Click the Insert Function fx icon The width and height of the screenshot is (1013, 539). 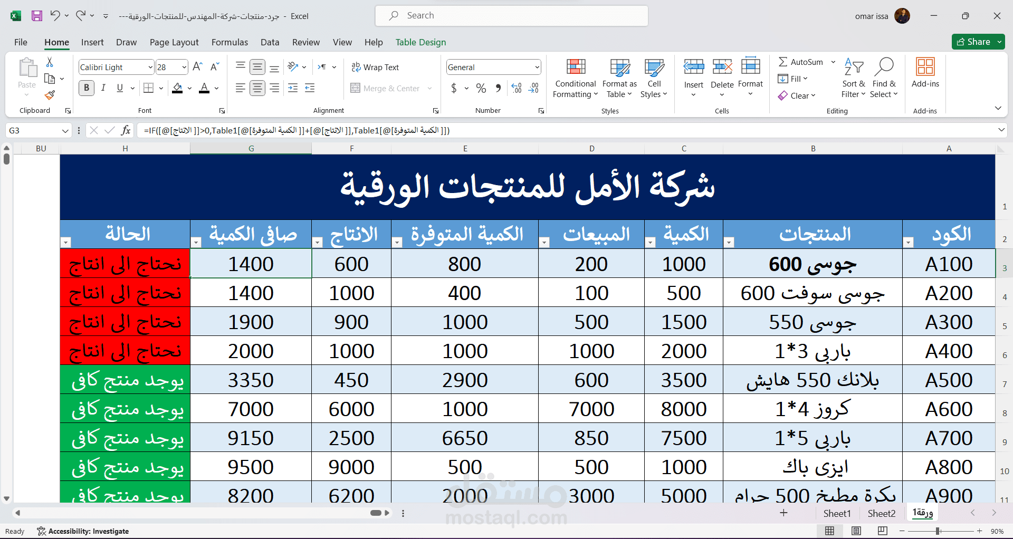pos(126,130)
